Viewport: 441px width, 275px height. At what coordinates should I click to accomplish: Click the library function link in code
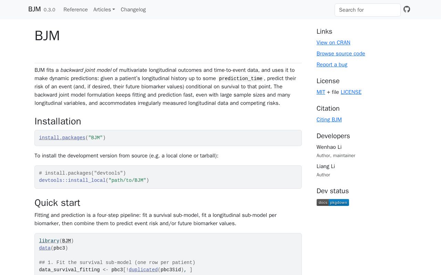tap(49, 241)
